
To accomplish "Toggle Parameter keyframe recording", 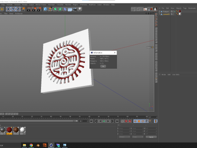I will (147, 121).
